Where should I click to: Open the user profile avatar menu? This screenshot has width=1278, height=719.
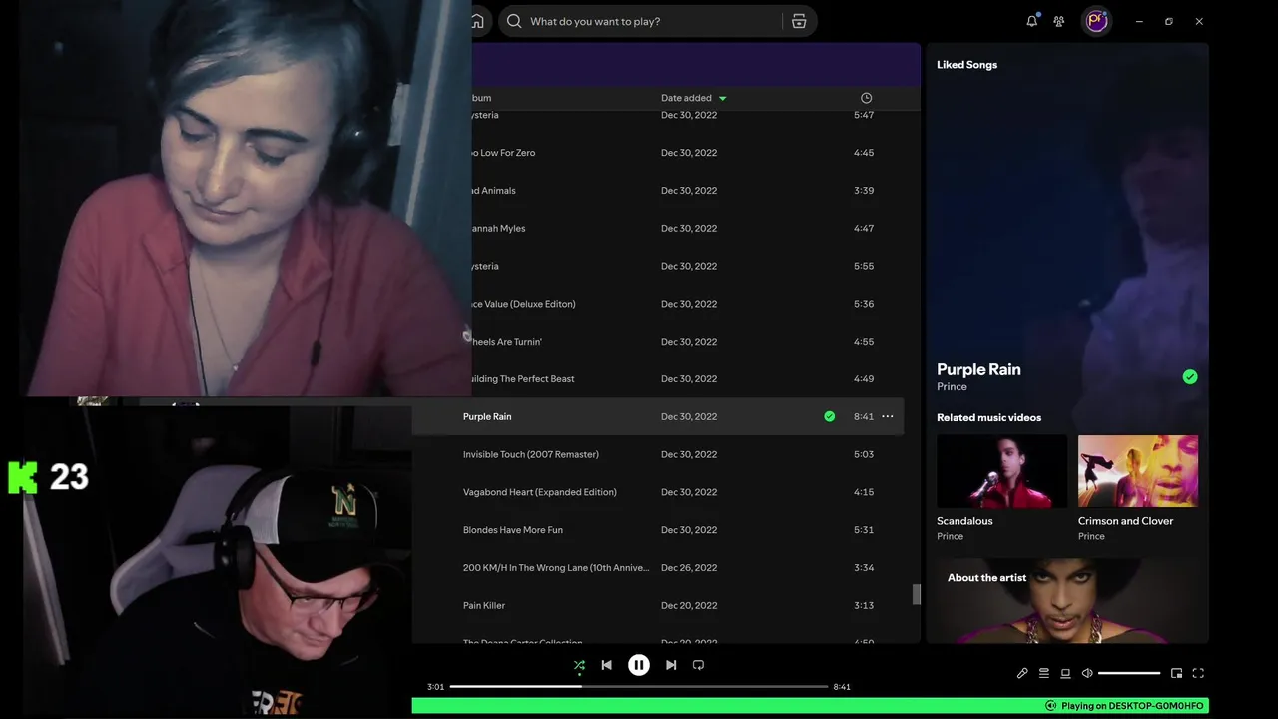click(1097, 21)
